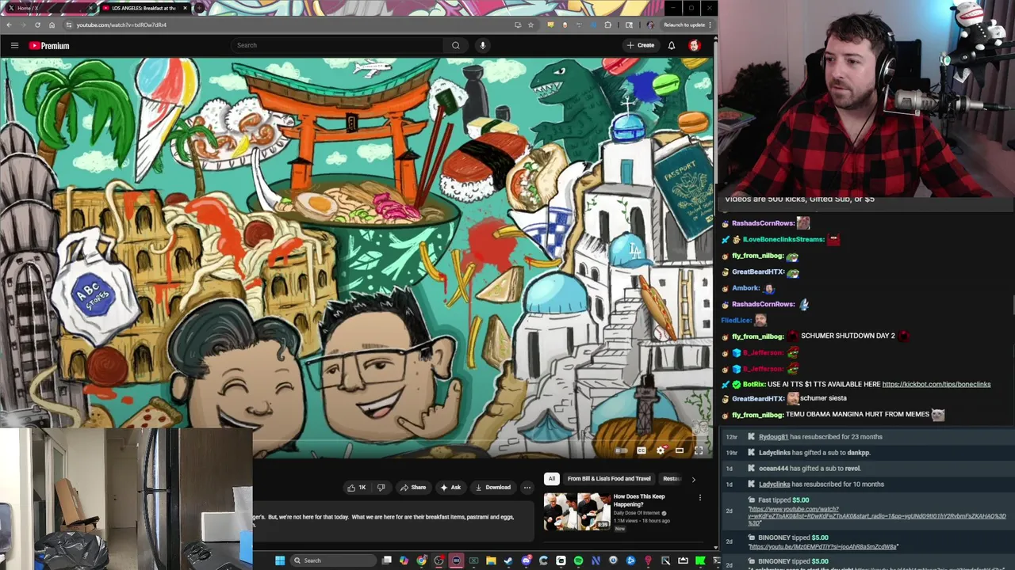
Task: Open the YouTube guide hamburger menu
Action: (14, 45)
